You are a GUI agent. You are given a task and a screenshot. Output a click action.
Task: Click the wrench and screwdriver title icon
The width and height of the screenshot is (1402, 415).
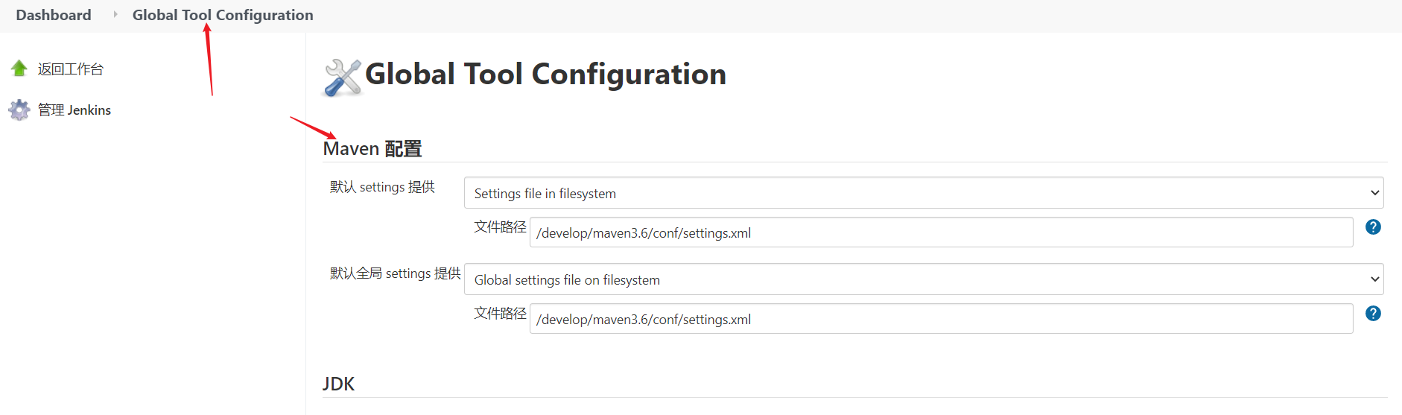[342, 77]
